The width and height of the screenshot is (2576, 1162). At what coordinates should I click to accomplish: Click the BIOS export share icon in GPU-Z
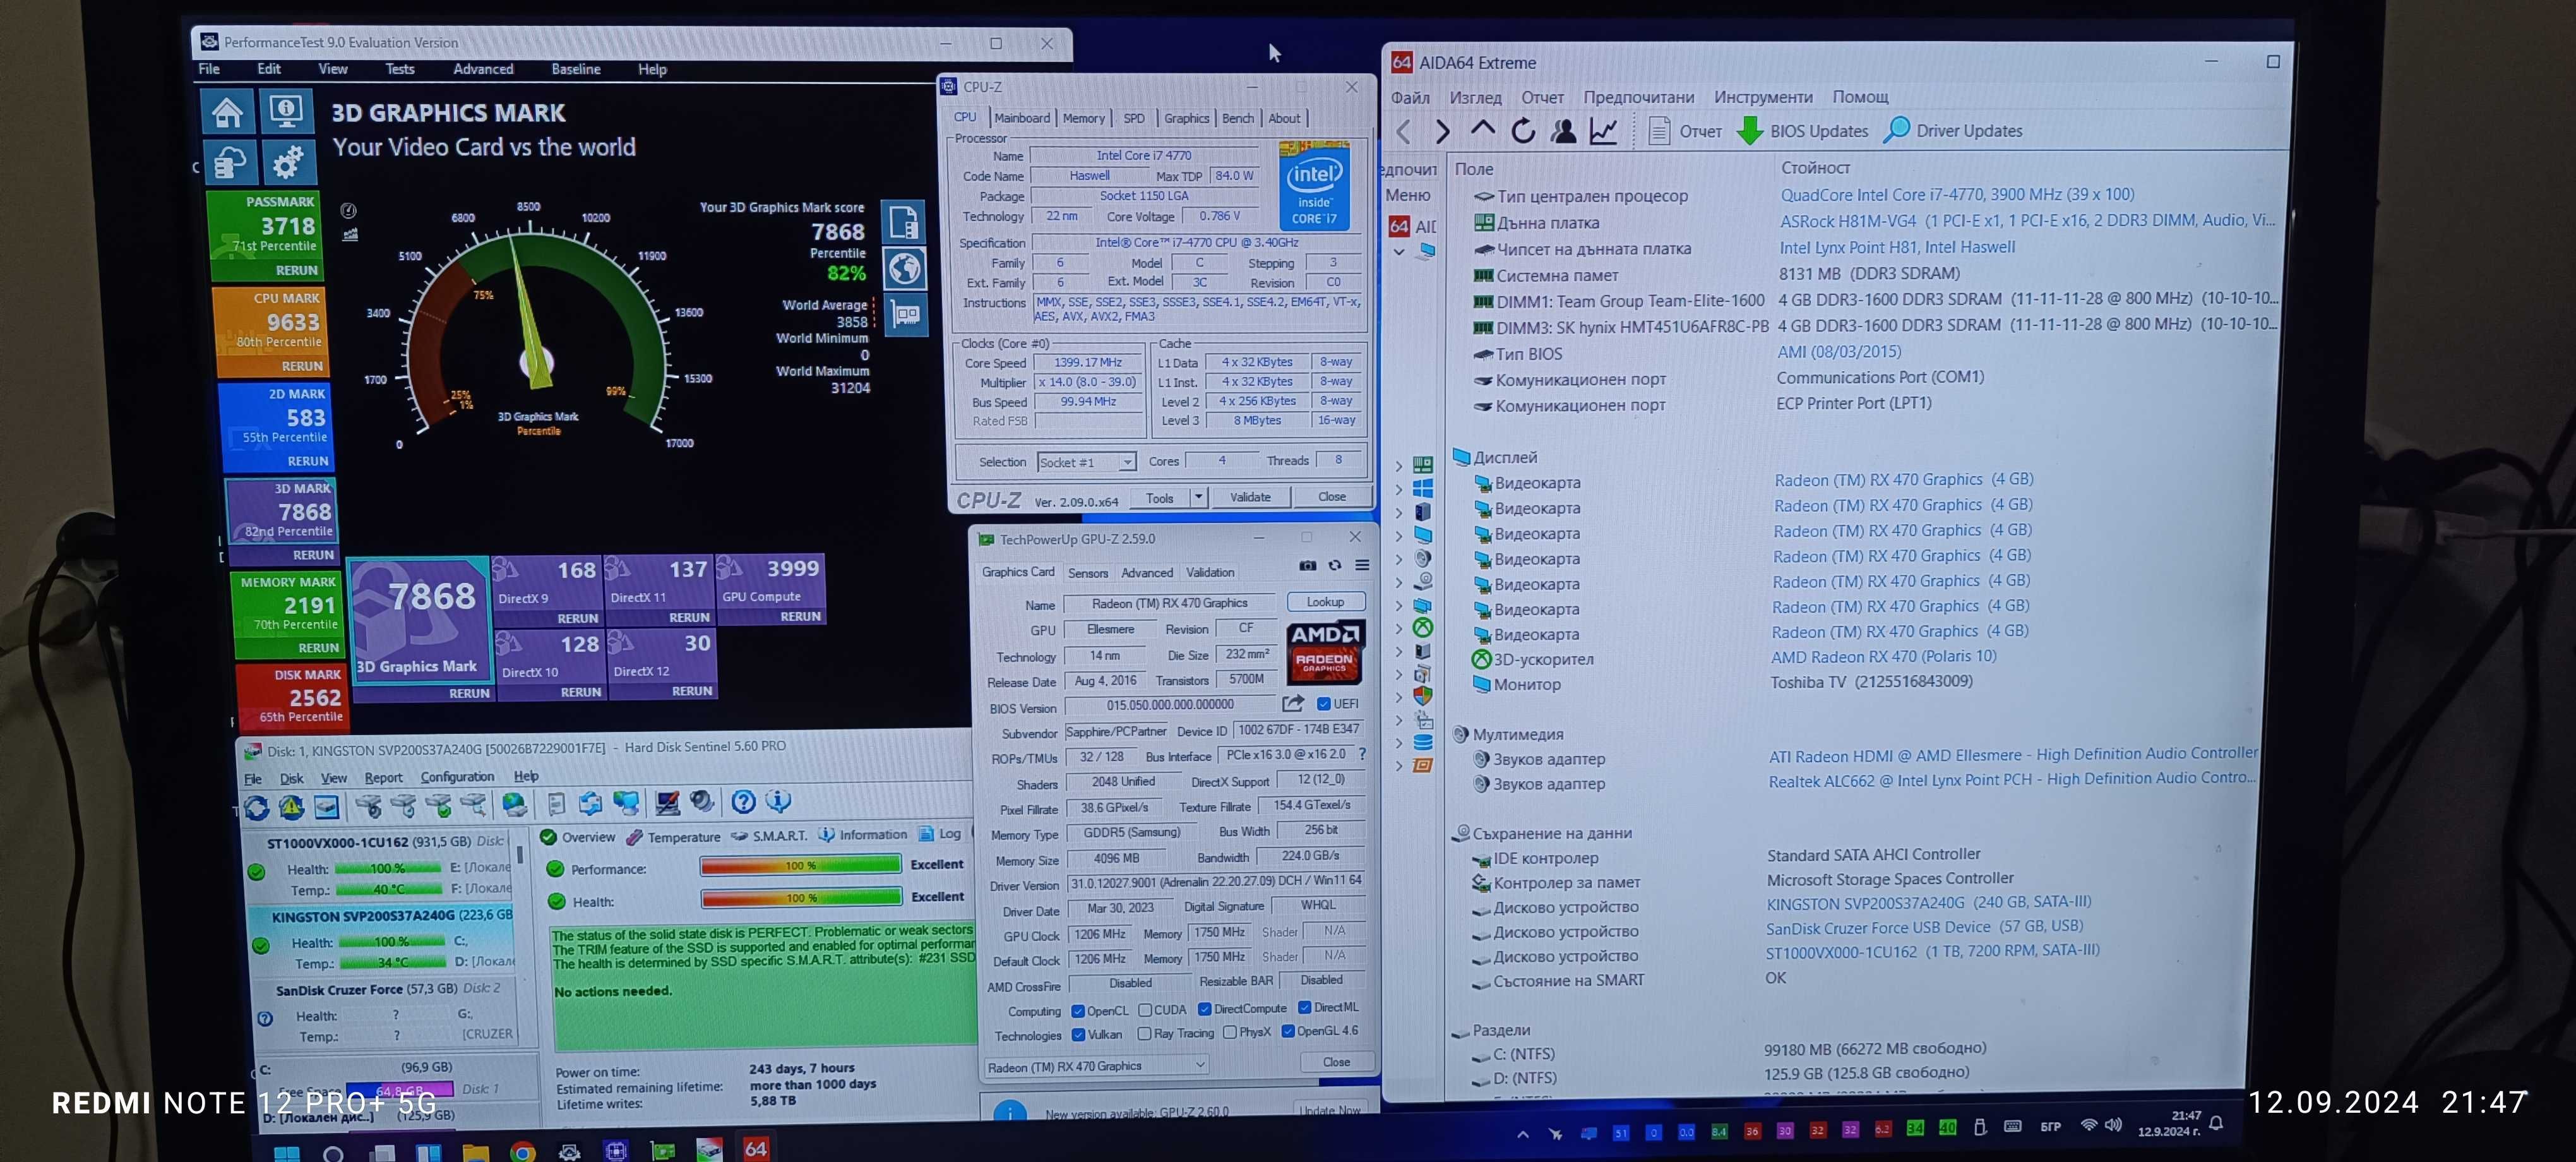click(x=1293, y=703)
